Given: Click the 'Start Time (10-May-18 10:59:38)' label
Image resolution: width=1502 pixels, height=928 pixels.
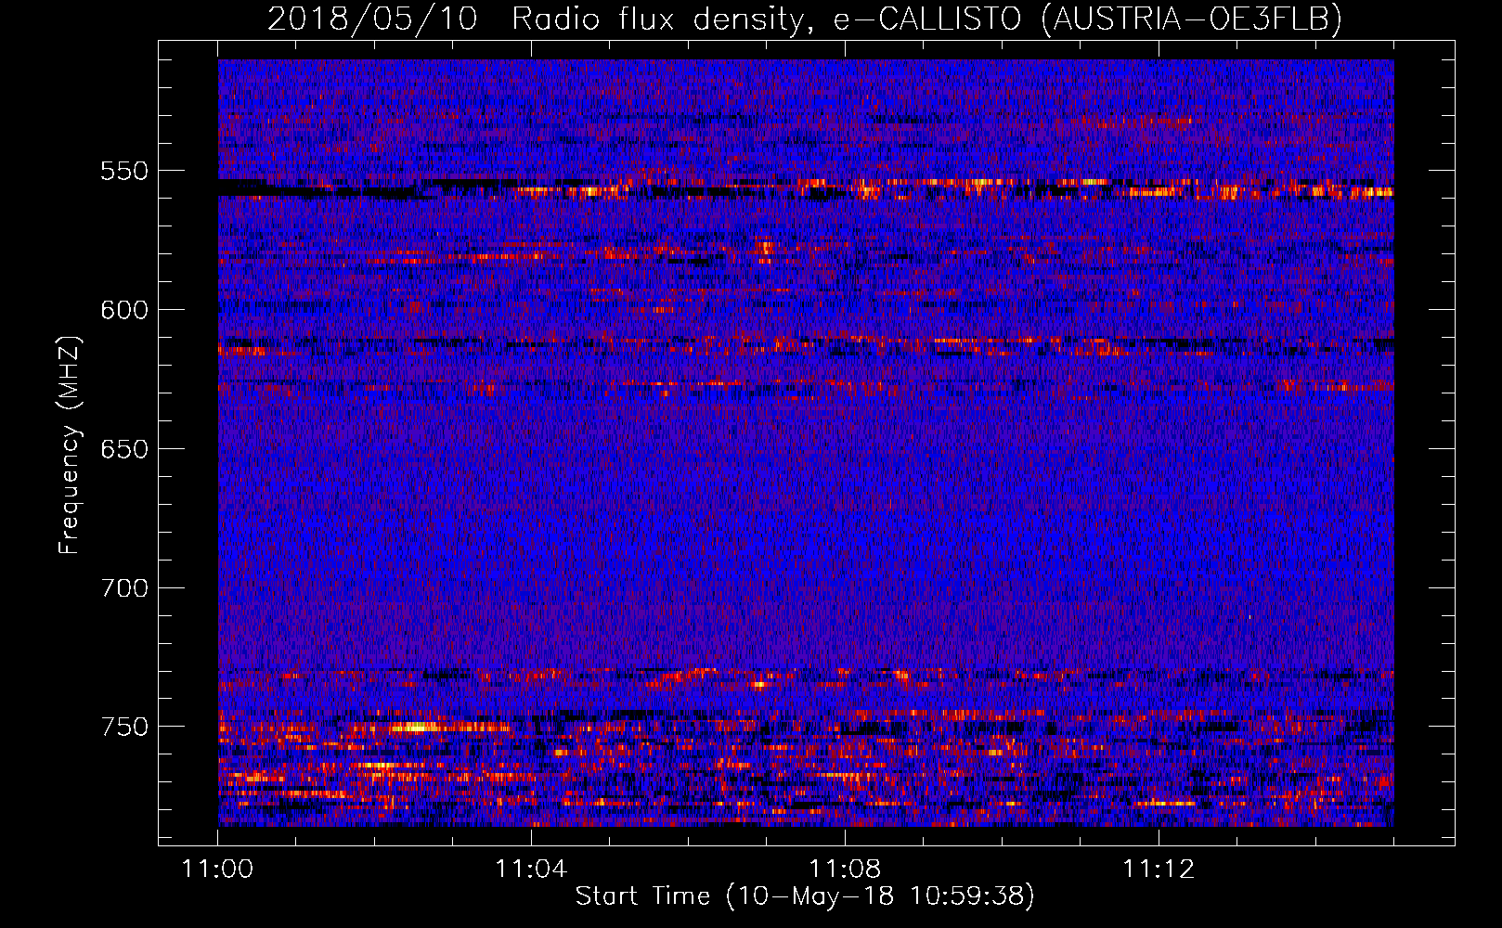Looking at the screenshot, I should point(805,896).
